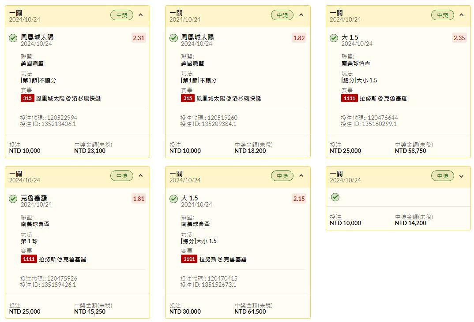
Task: Click red 1111 match code in 2.15 card
Action: [189, 259]
